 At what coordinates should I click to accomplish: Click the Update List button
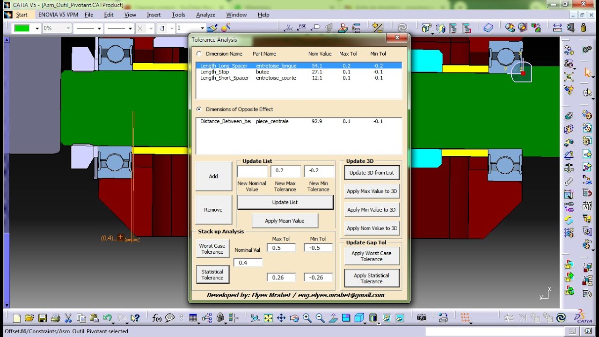point(285,202)
